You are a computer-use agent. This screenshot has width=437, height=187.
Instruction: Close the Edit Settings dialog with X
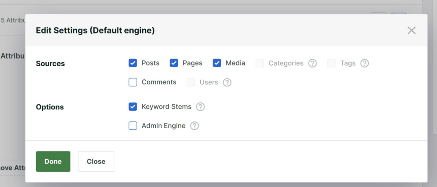[412, 31]
